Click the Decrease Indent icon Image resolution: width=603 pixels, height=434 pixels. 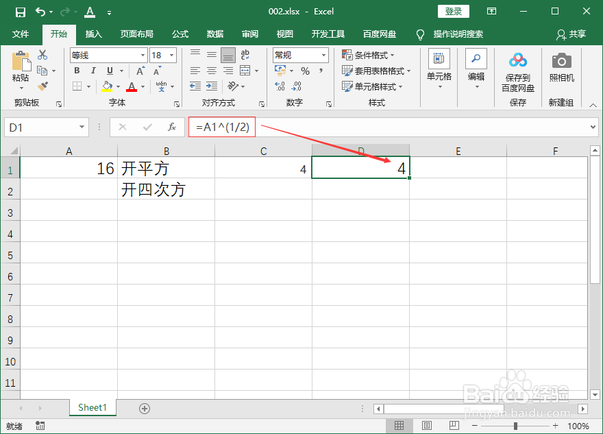(195, 86)
